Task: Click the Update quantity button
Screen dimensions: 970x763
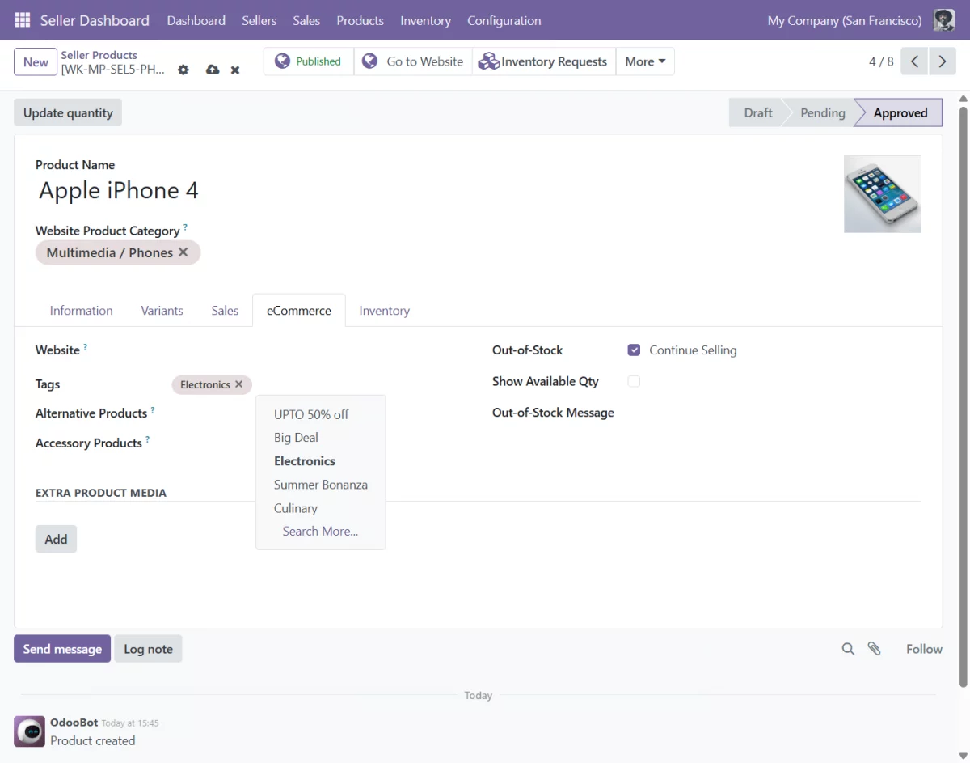Action: tap(67, 112)
